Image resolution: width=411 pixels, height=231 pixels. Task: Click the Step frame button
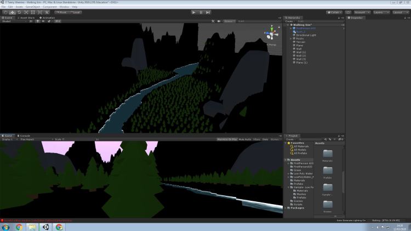(208, 12)
